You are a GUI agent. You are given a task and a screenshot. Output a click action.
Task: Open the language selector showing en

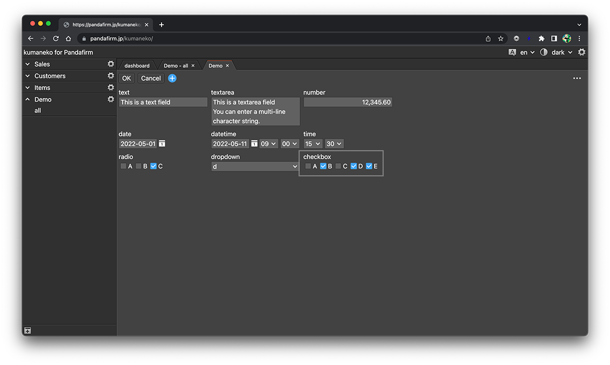527,52
